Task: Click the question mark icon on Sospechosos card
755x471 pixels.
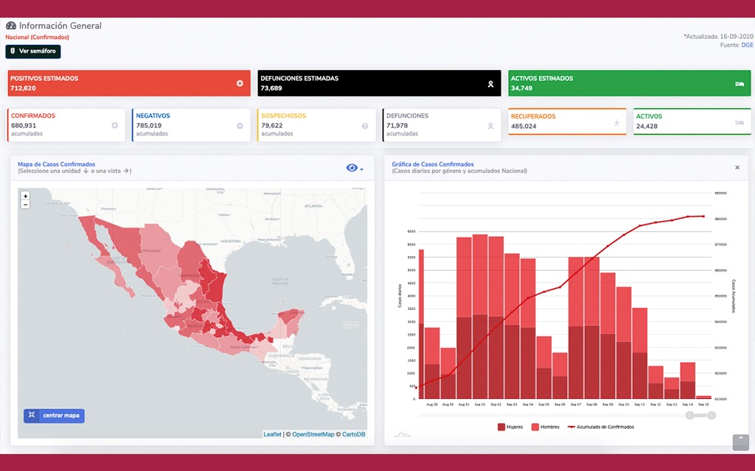Action: coord(365,126)
